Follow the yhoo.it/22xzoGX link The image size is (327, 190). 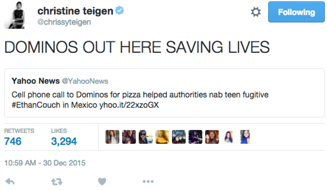pyautogui.click(x=129, y=105)
